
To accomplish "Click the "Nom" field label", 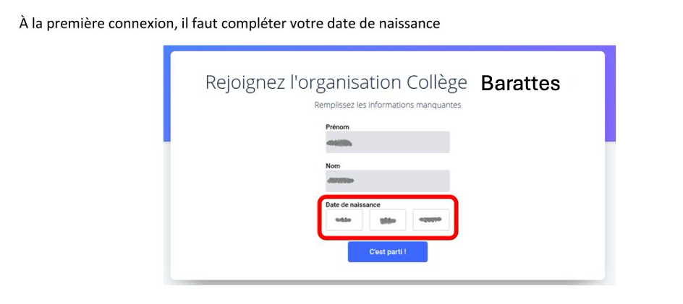I will (333, 165).
